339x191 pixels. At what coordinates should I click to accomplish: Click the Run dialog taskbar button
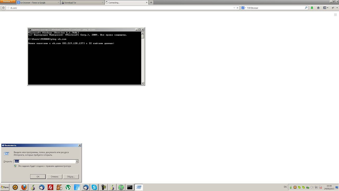click(x=139, y=187)
